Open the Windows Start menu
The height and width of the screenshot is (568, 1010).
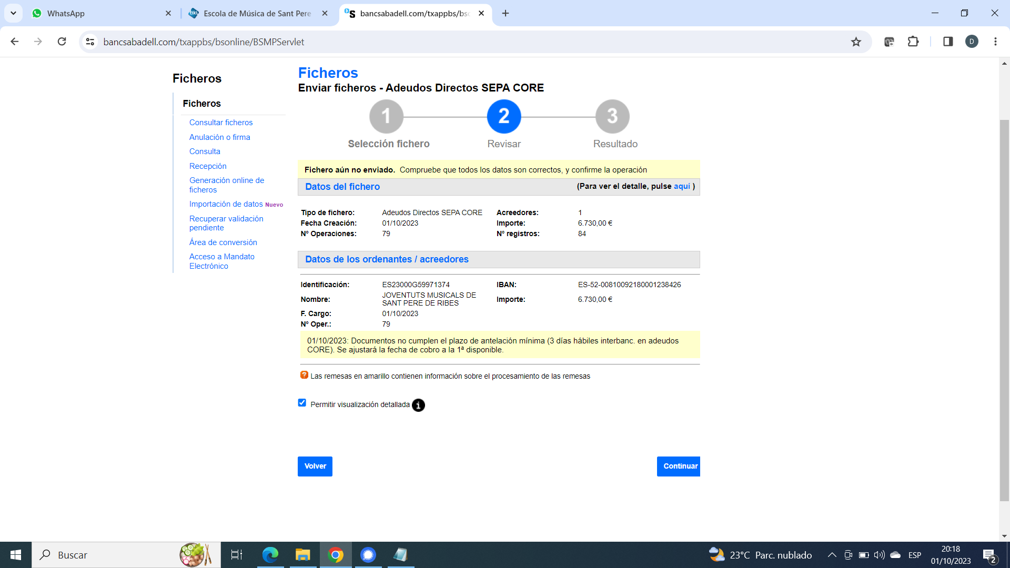click(x=16, y=555)
